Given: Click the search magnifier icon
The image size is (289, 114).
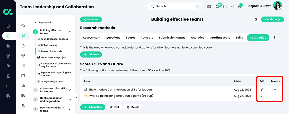Looking at the screenshot, I should tap(152, 6).
